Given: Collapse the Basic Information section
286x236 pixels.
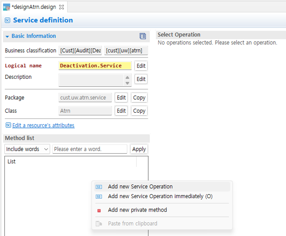Looking at the screenshot, I should click(x=7, y=36).
